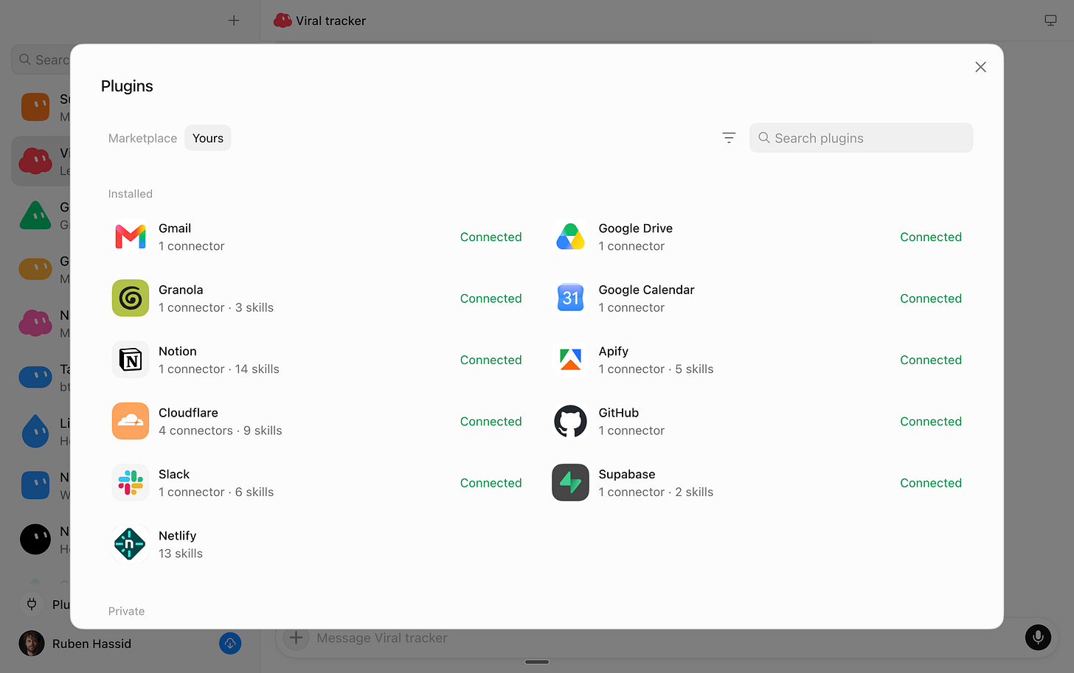Select the red cloud avatar in the sidebar
1074x673 pixels.
[35, 161]
